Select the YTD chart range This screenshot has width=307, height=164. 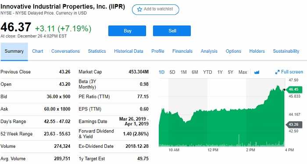[x=207, y=72]
